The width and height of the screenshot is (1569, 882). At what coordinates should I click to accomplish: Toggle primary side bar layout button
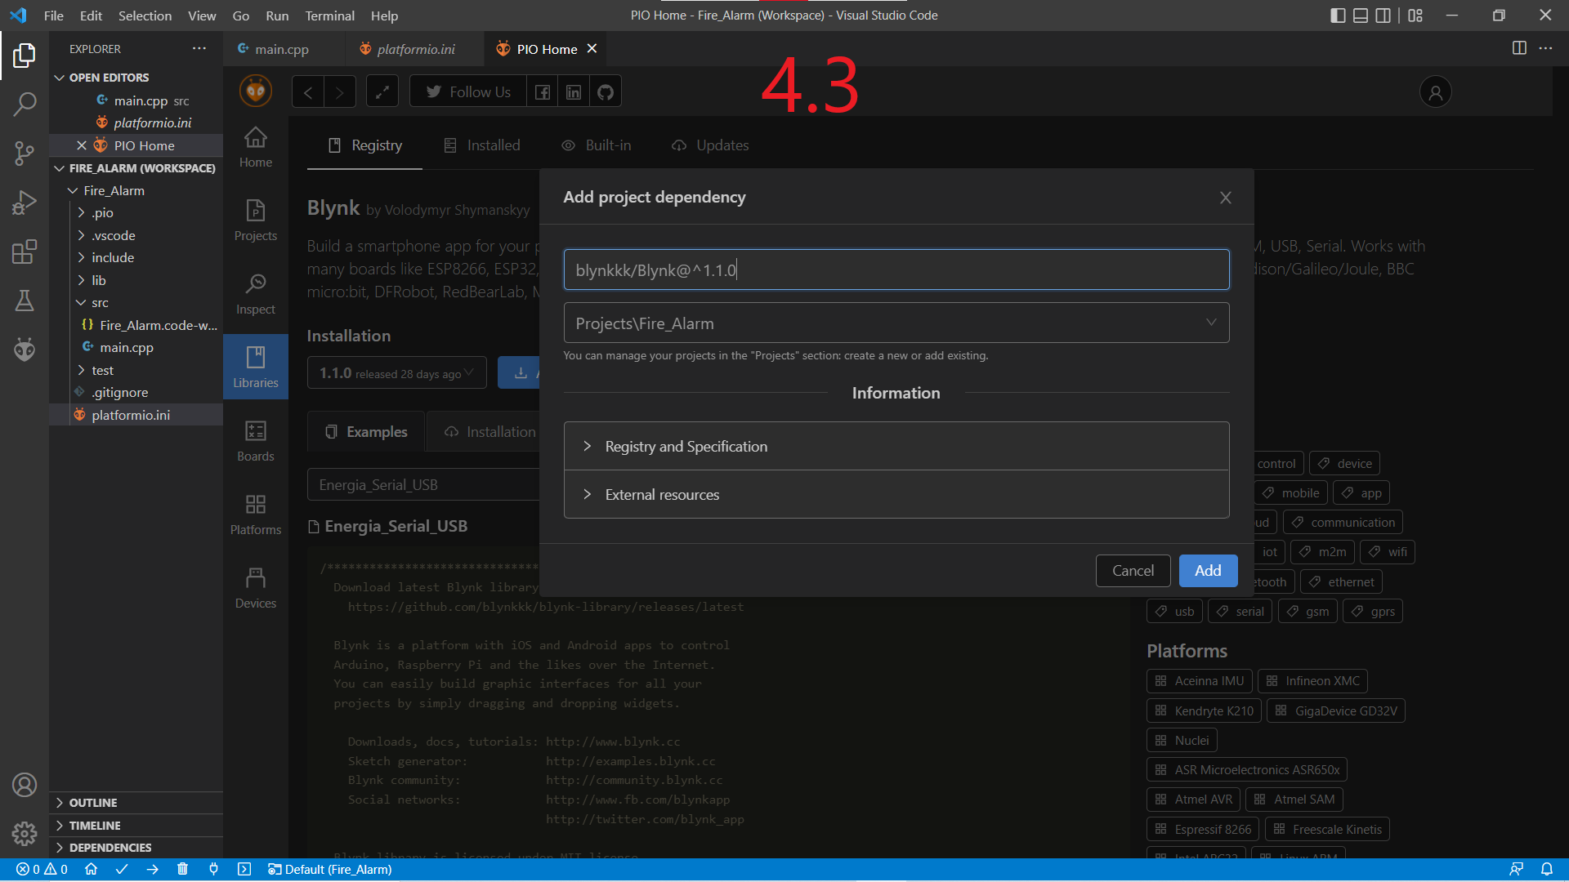pos(1338,16)
